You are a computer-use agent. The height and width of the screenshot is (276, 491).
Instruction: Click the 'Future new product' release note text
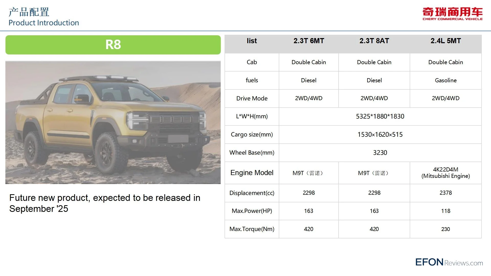pos(105,203)
